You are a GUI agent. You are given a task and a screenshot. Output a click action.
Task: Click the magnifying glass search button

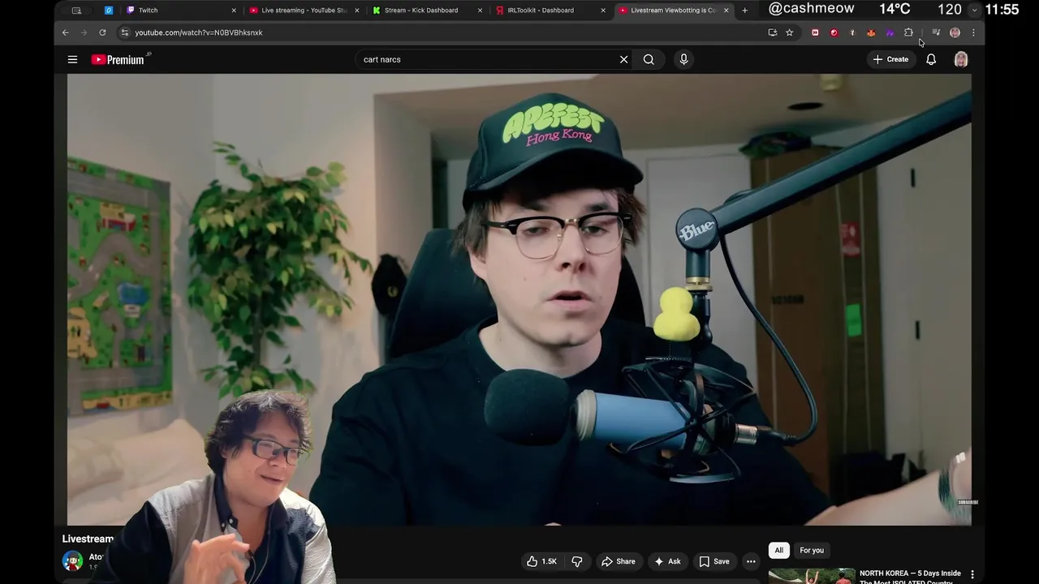pos(649,59)
